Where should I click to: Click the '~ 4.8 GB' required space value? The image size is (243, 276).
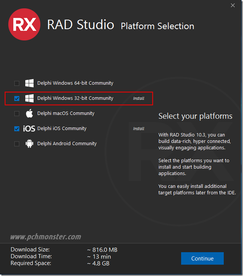point(98,264)
